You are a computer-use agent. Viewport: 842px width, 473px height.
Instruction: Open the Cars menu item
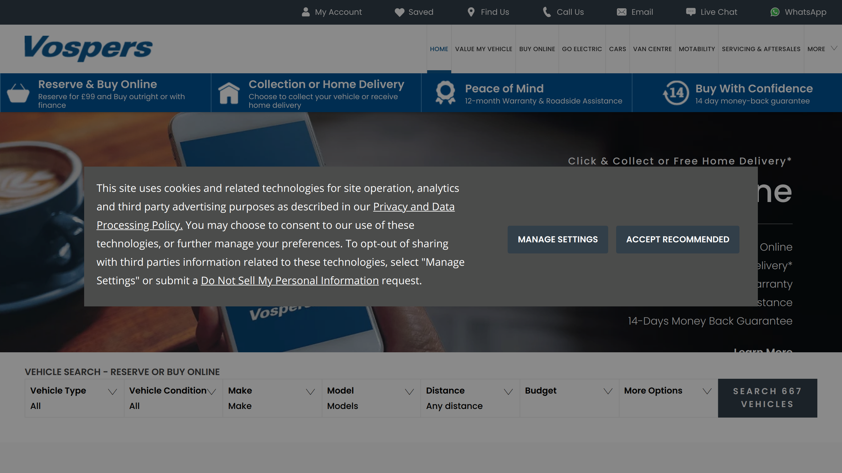[617, 49]
